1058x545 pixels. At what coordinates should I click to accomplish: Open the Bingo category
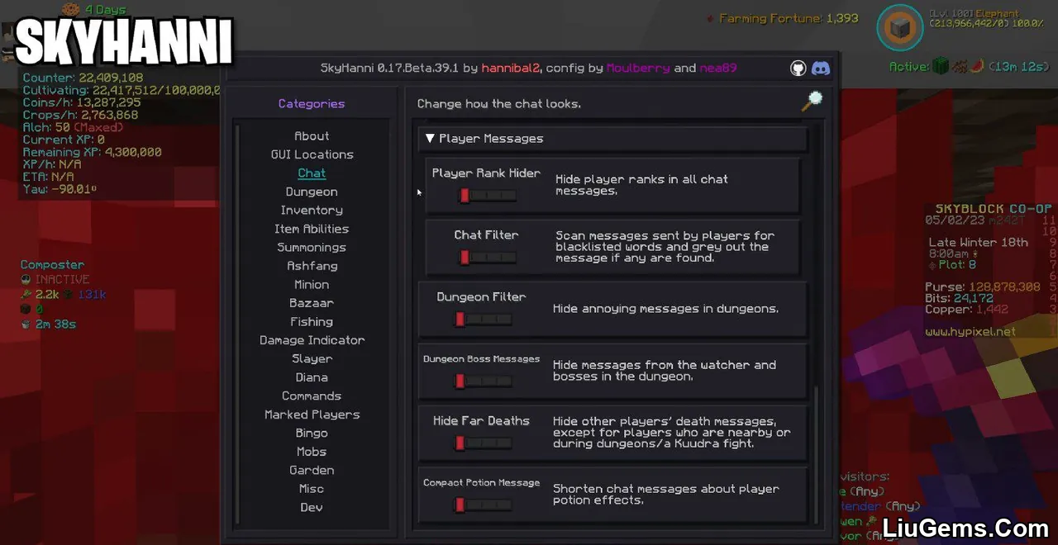(312, 434)
